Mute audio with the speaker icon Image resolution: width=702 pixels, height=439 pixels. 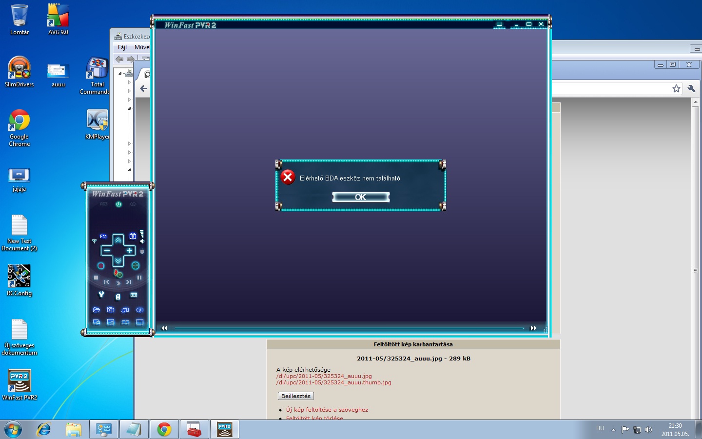(142, 241)
